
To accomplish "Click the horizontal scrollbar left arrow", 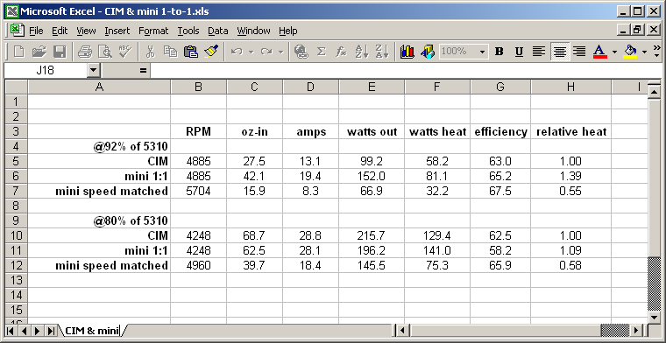I will (402, 330).
